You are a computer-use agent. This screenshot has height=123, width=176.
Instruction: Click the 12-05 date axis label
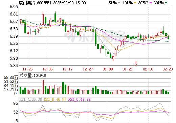click(x=48, y=69)
